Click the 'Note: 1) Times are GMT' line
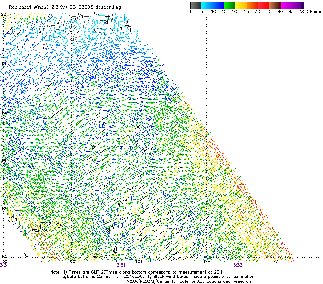 coord(136,272)
